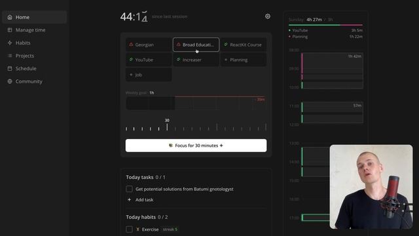The image size is (419, 236).
Task: Click the streak 5 label
Action: (x=170, y=229)
